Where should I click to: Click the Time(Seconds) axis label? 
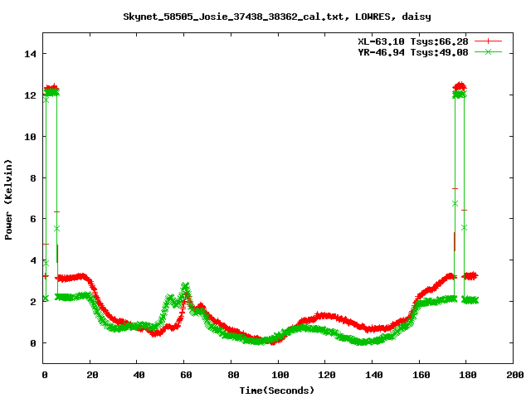(277, 391)
